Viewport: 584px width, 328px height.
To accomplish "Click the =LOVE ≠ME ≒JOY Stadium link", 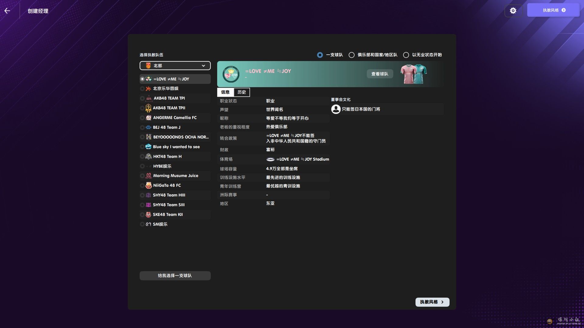I will click(303, 159).
